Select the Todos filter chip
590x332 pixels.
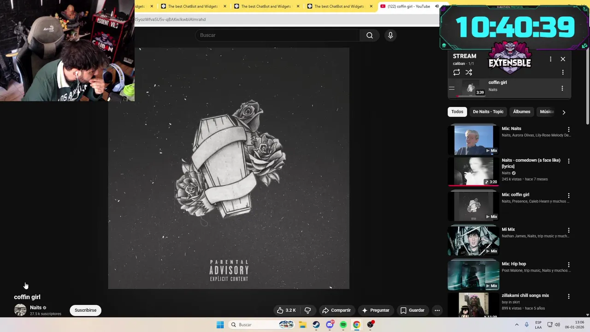pos(457,112)
